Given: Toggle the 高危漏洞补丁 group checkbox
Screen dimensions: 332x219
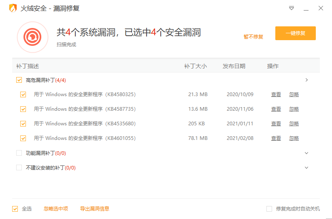Looking at the screenshot, I should [x=19, y=80].
